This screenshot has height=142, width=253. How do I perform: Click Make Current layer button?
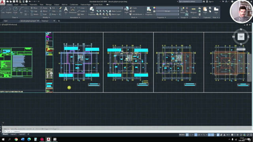point(115,11)
